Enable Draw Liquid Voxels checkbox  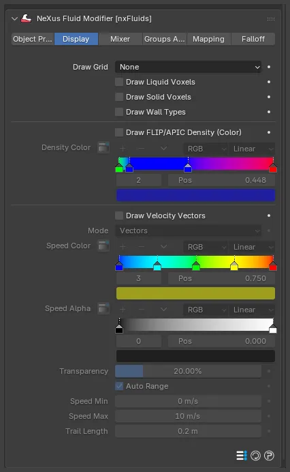(119, 82)
